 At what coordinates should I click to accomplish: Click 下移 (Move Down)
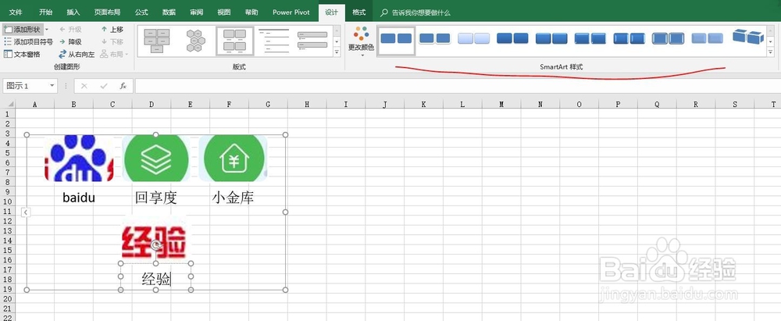(x=112, y=42)
